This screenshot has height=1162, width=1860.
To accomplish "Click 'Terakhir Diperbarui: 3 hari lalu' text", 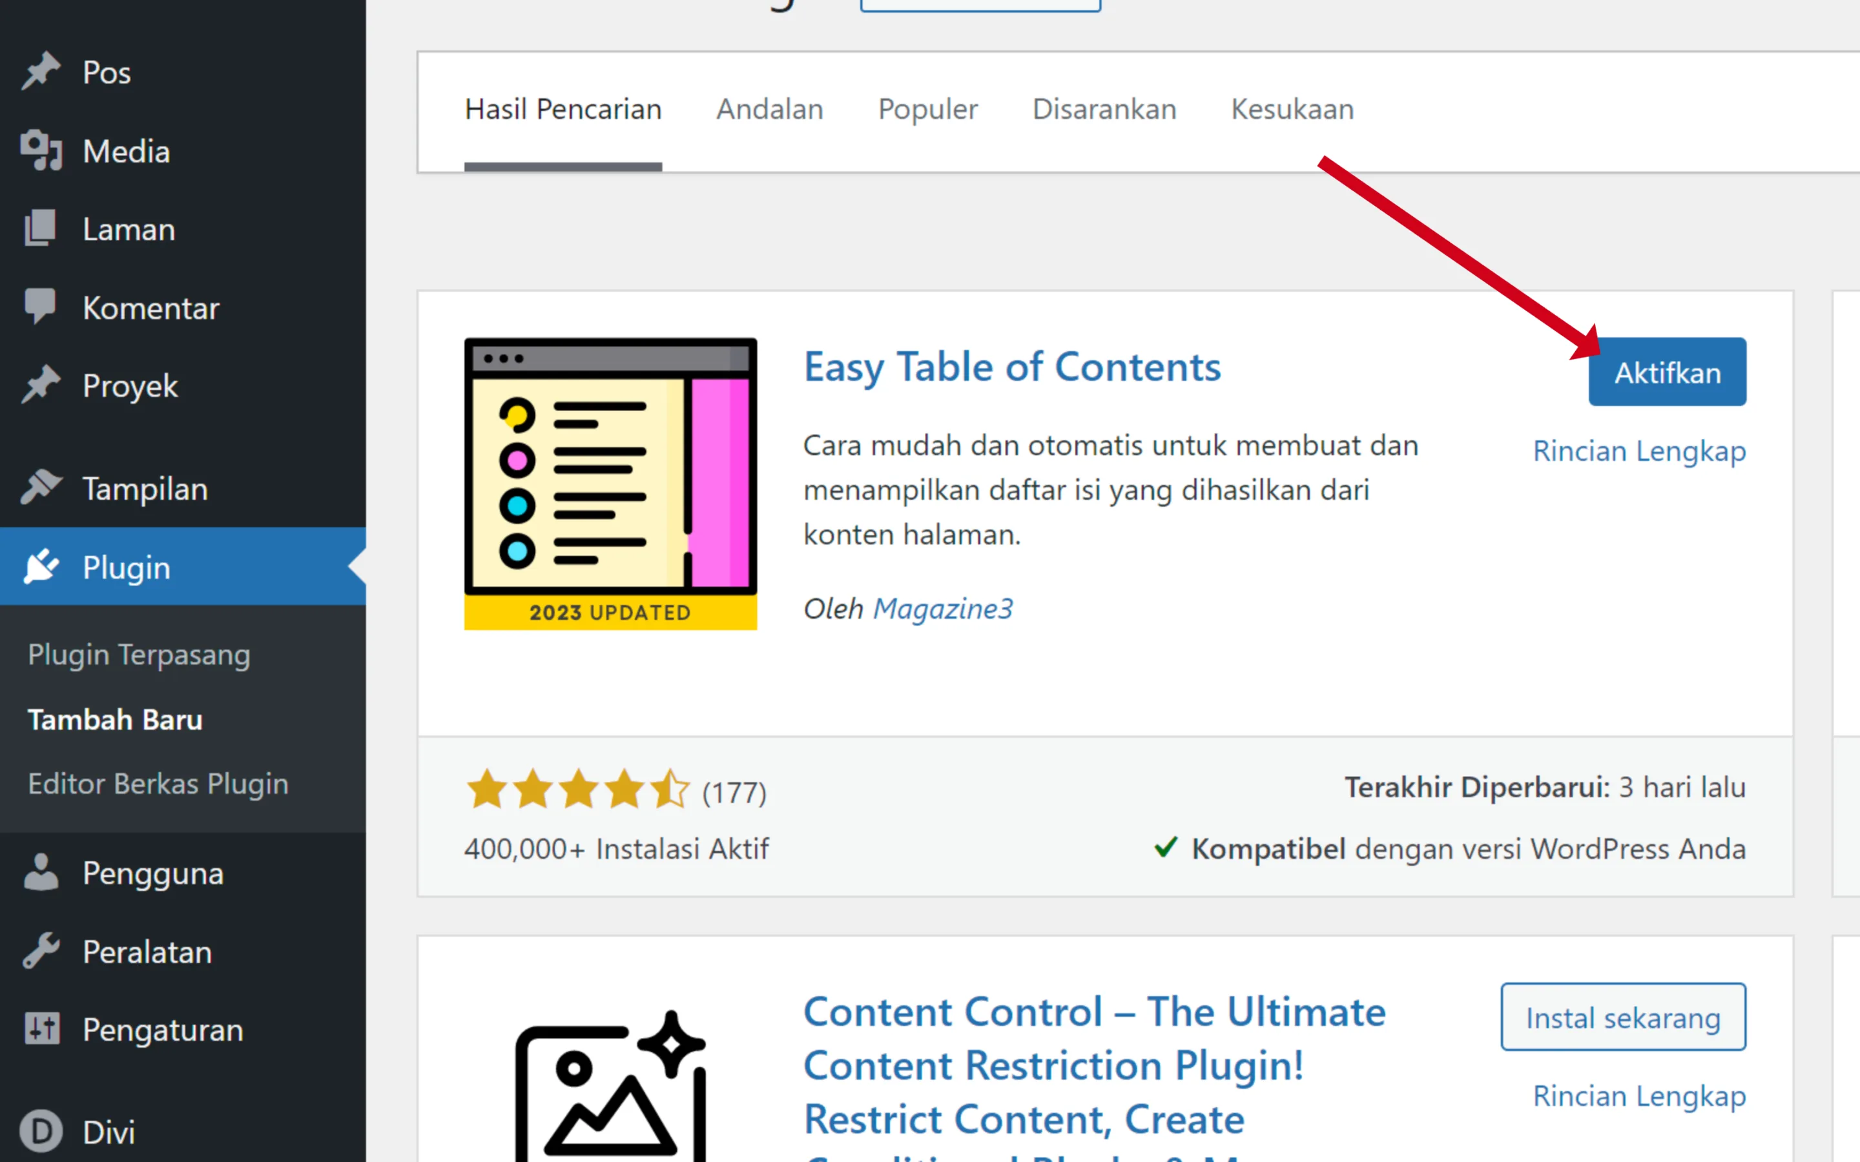I will pyautogui.click(x=1545, y=787).
